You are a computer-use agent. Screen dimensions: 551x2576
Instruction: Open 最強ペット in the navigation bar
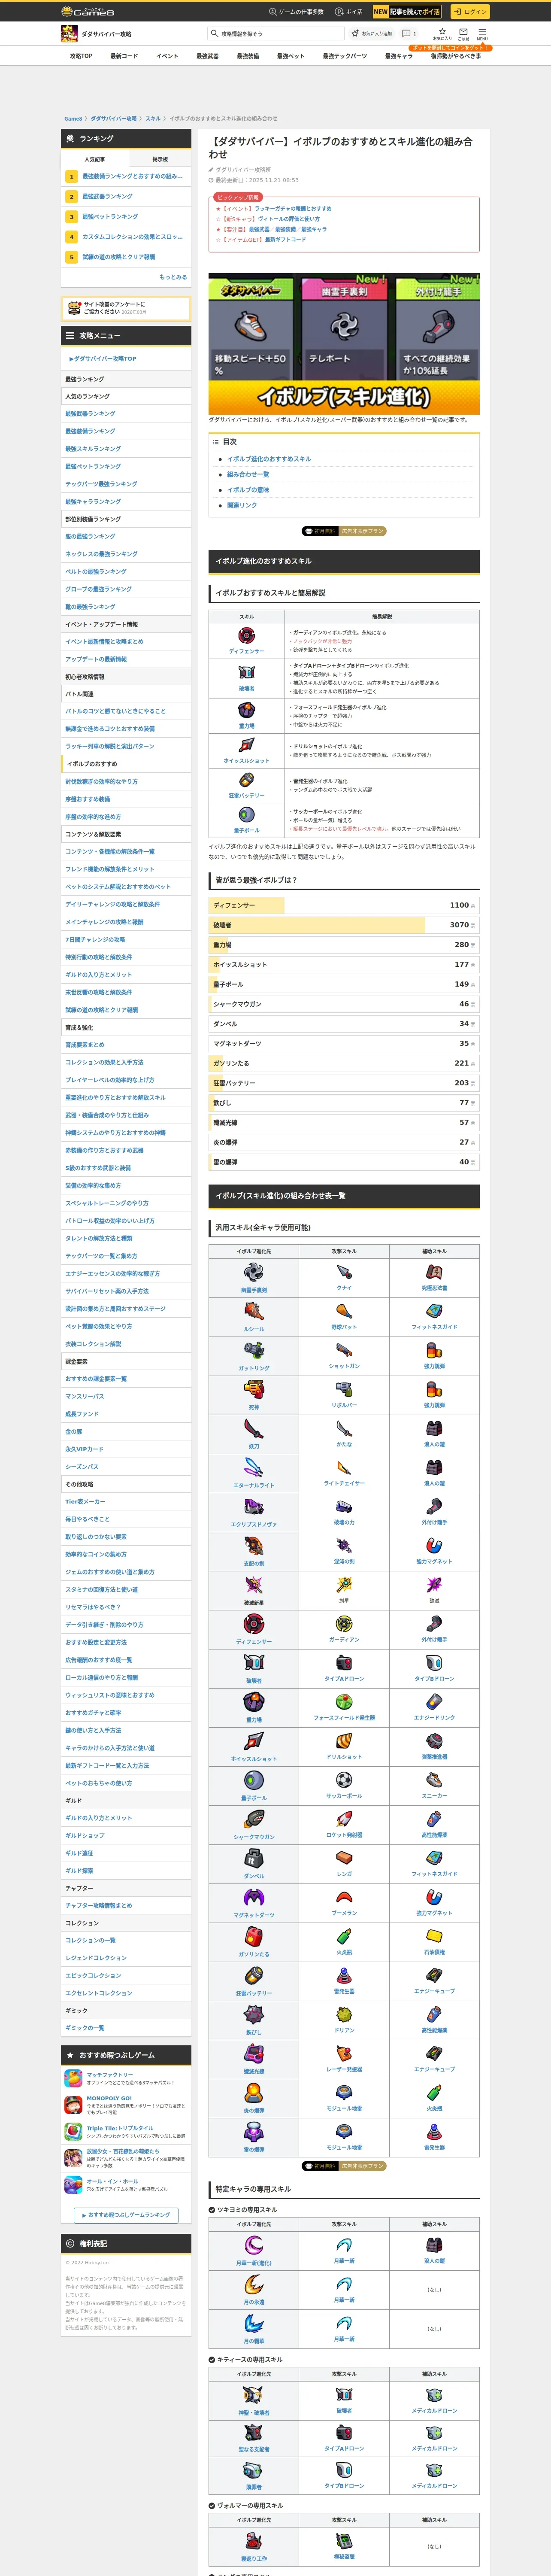point(290,56)
